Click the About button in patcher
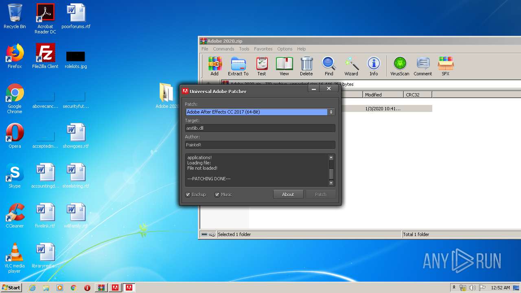Image resolution: width=521 pixels, height=293 pixels. (x=288, y=195)
